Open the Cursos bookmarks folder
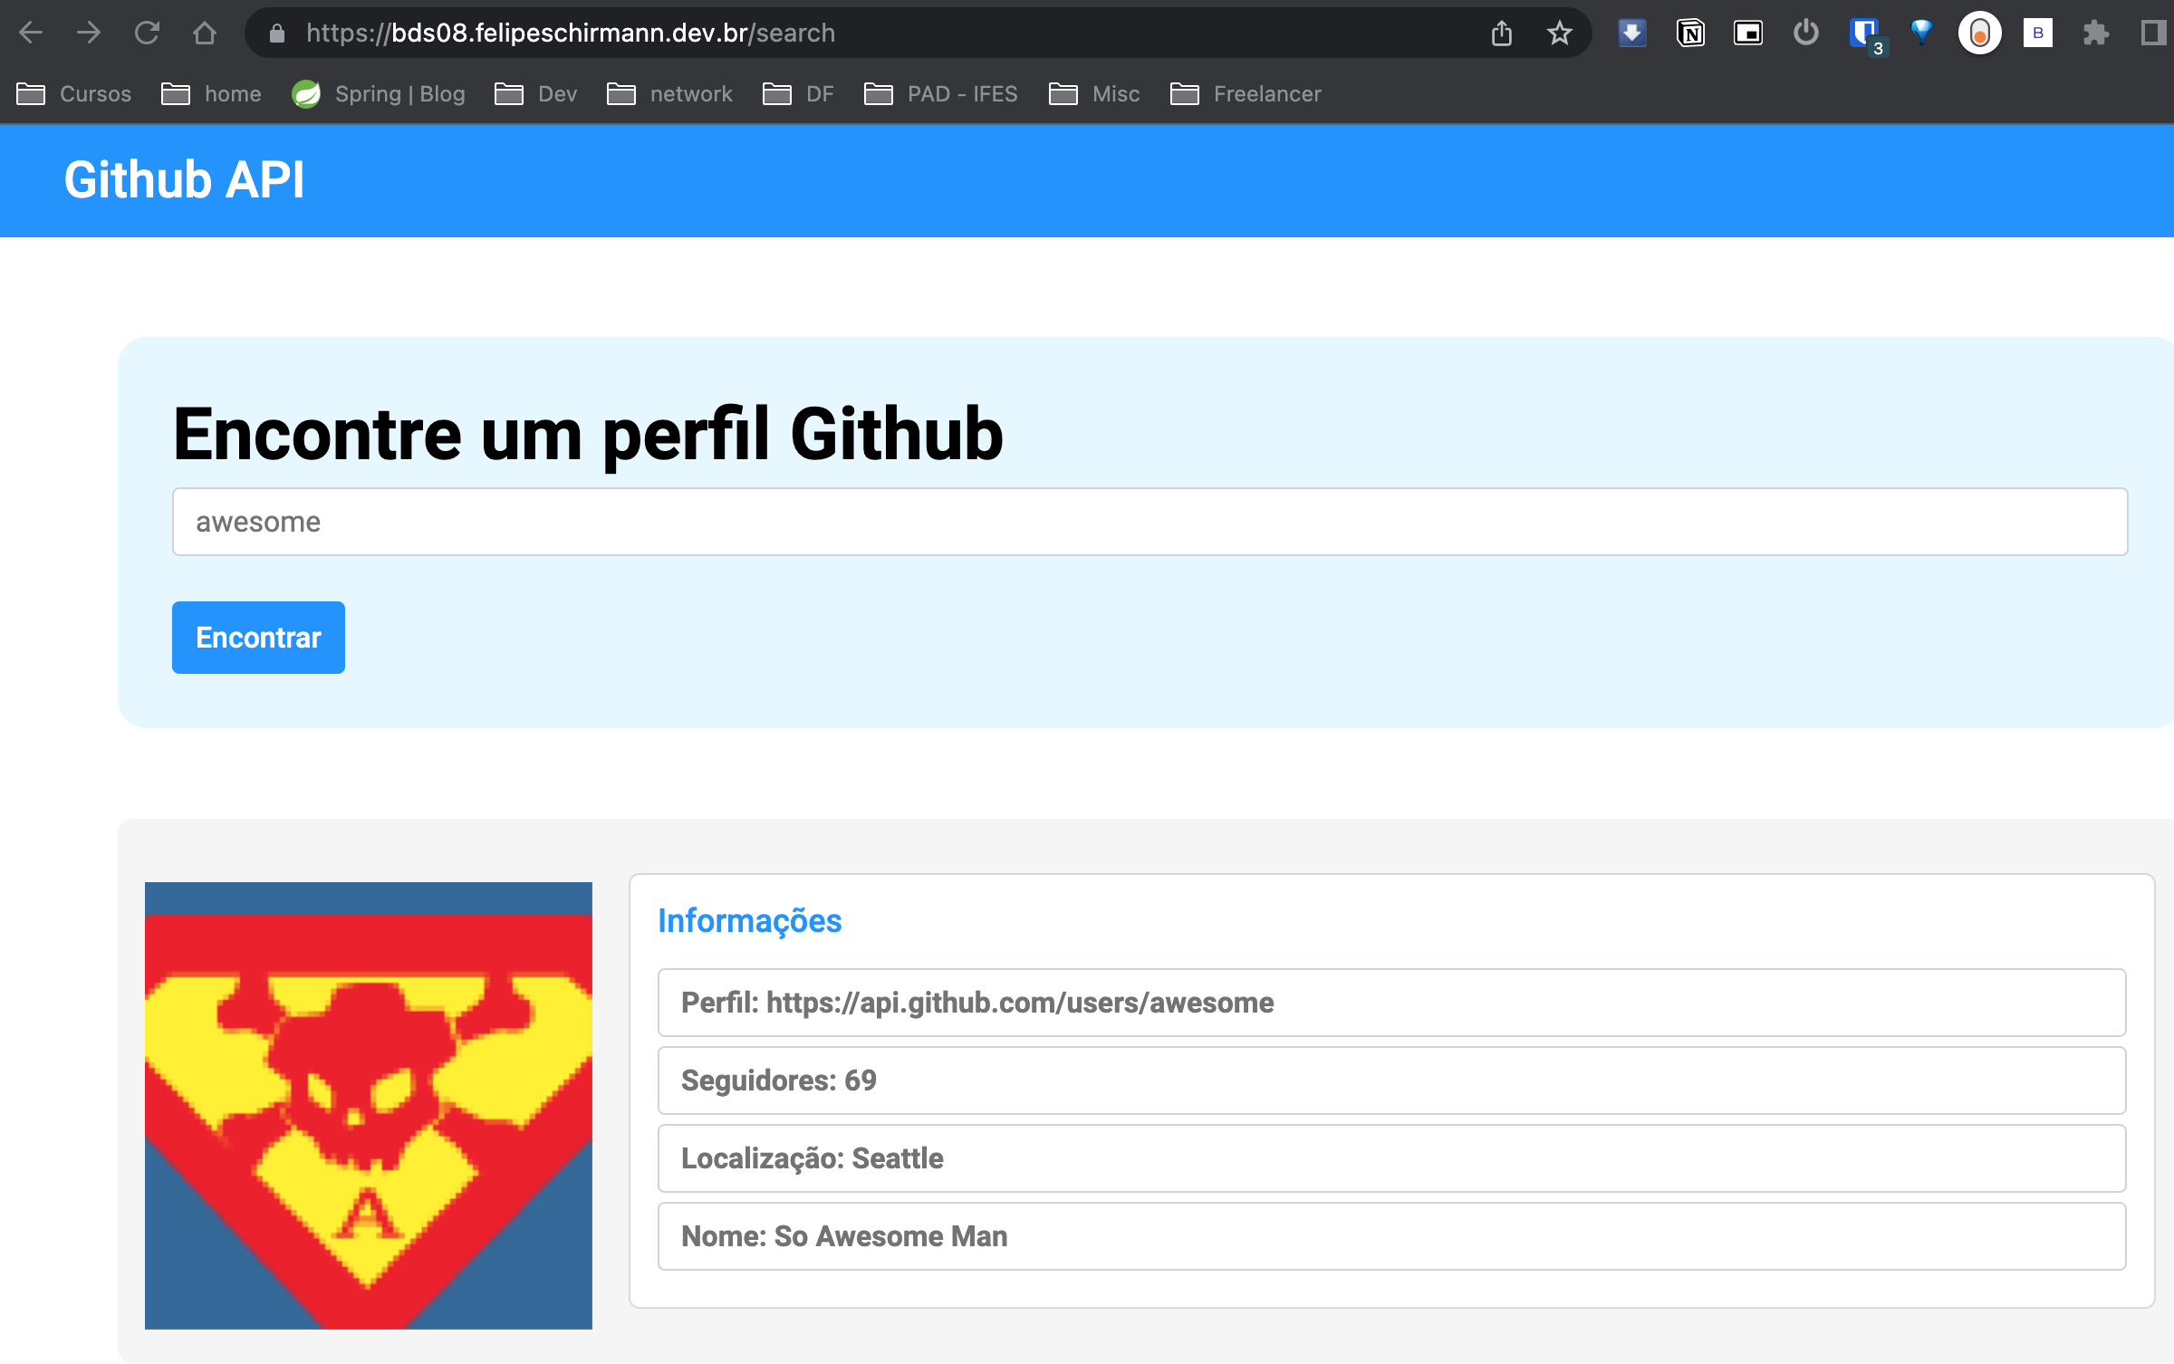The height and width of the screenshot is (1364, 2174). [74, 94]
